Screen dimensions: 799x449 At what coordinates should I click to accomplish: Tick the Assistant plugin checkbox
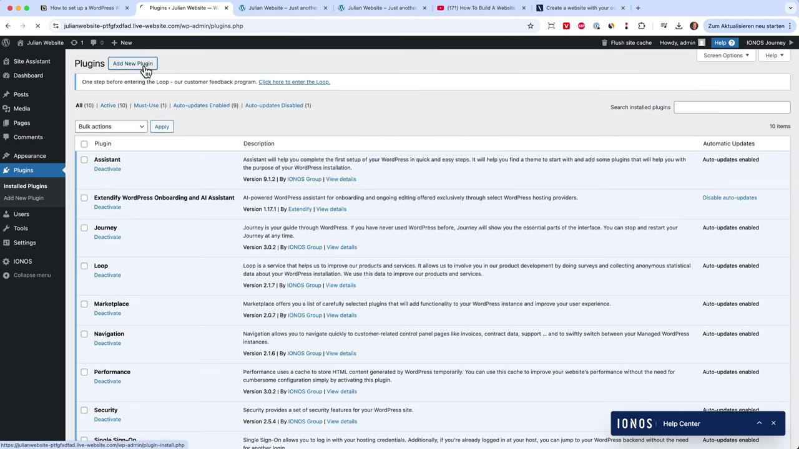pyautogui.click(x=84, y=160)
